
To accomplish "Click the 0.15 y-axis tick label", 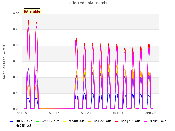I will point(16,61).
